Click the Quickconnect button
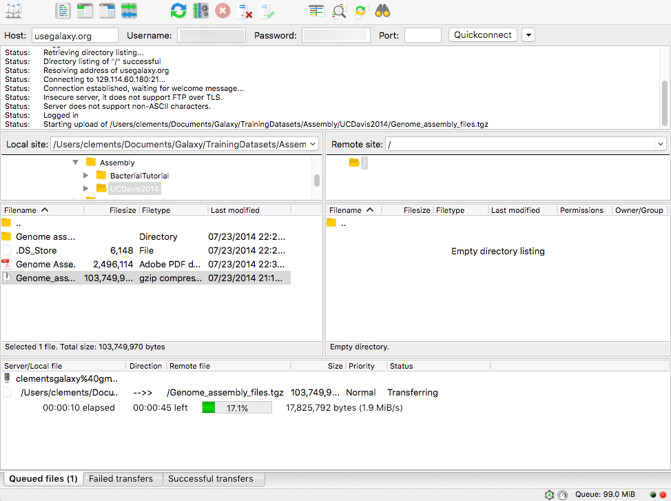 click(x=483, y=35)
